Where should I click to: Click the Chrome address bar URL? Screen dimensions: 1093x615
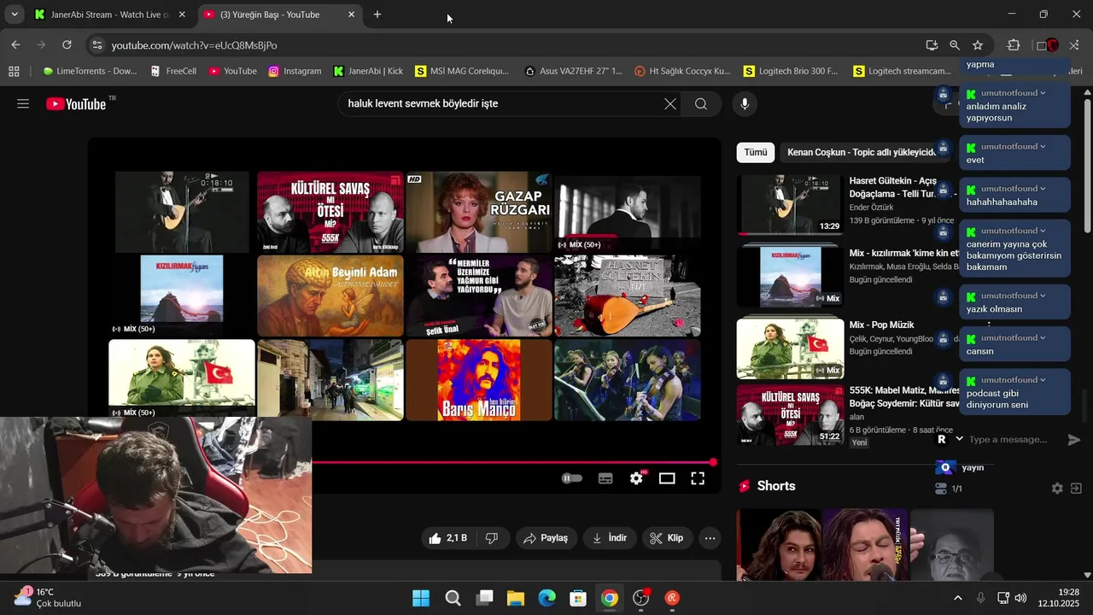[194, 45]
